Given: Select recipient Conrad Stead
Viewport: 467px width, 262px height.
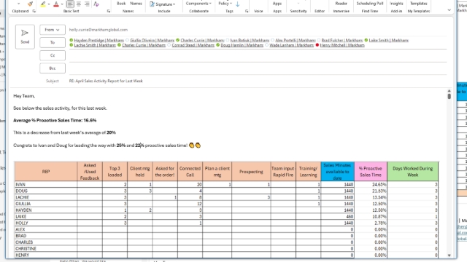Looking at the screenshot, I should tap(193, 45).
